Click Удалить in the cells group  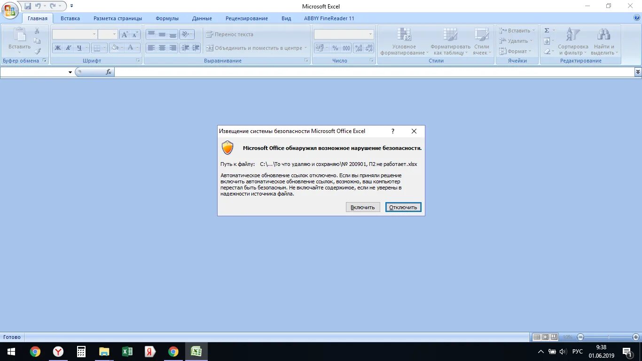click(x=516, y=41)
